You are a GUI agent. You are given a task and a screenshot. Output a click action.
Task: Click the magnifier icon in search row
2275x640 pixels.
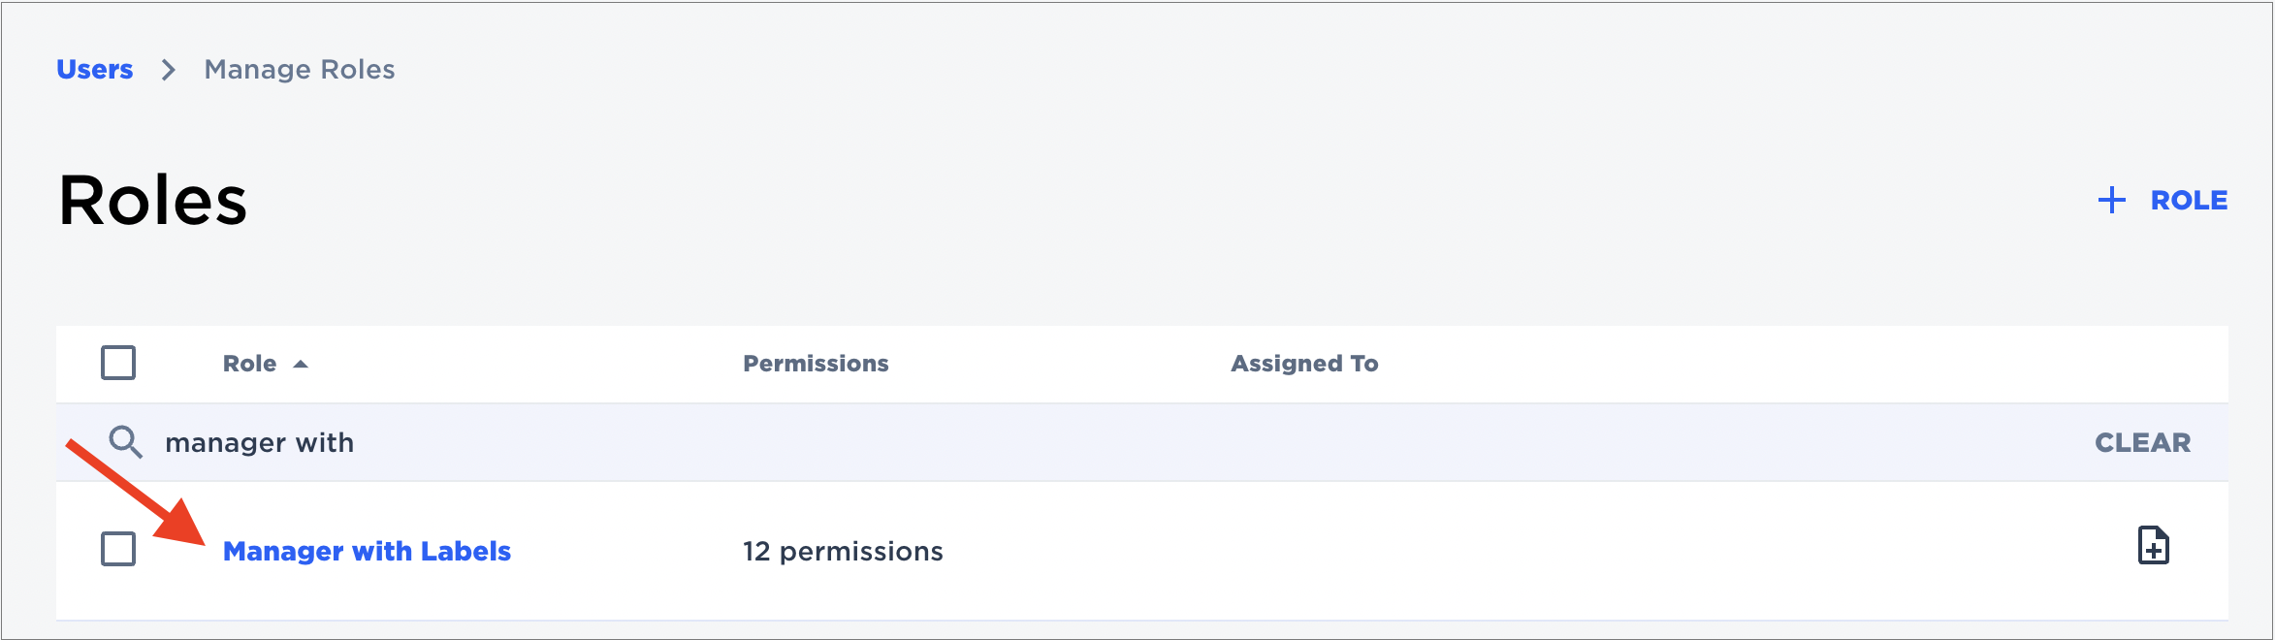(125, 441)
